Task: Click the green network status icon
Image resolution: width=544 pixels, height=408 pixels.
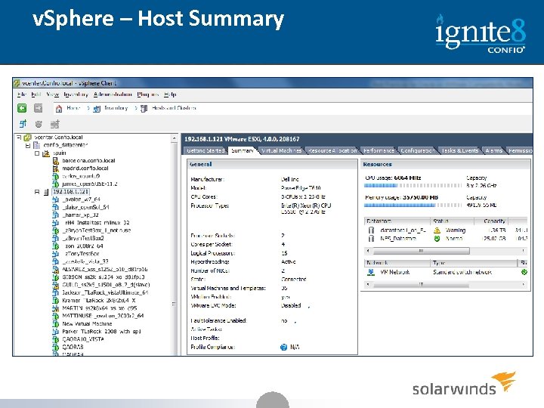Action: [524, 272]
